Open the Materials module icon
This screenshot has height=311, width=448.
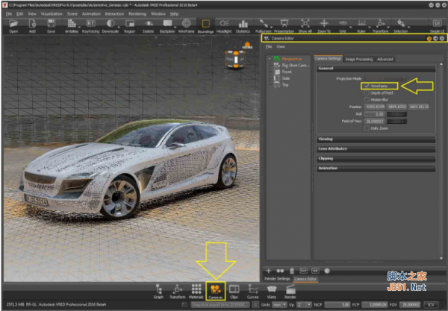point(196,290)
